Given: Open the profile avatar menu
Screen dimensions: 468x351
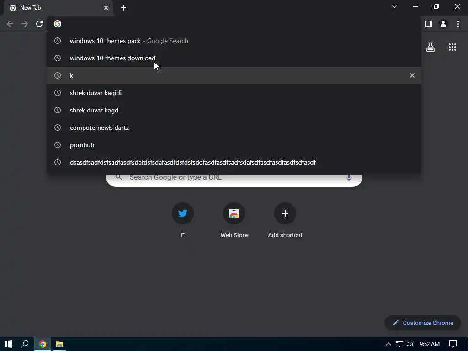Looking at the screenshot, I should (x=443, y=24).
